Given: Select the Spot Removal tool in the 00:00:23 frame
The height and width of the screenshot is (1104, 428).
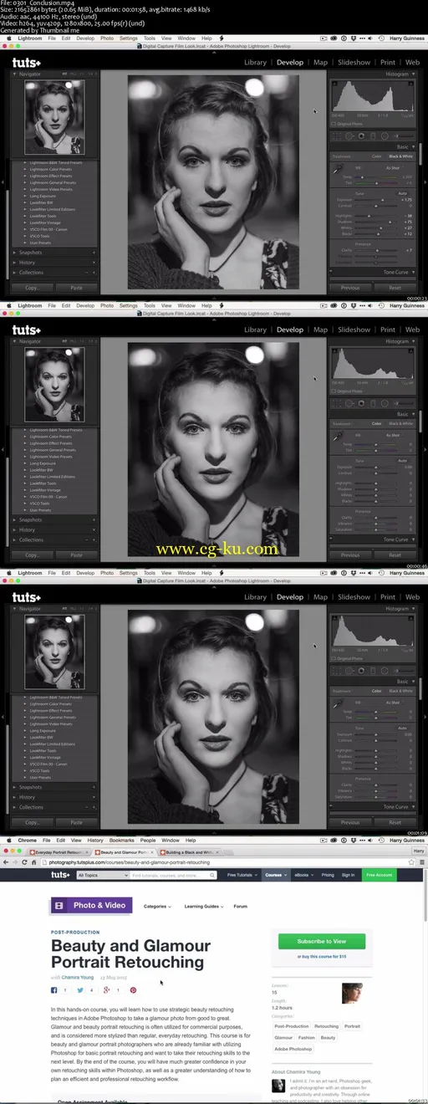Looking at the screenshot, I should pos(349,135).
